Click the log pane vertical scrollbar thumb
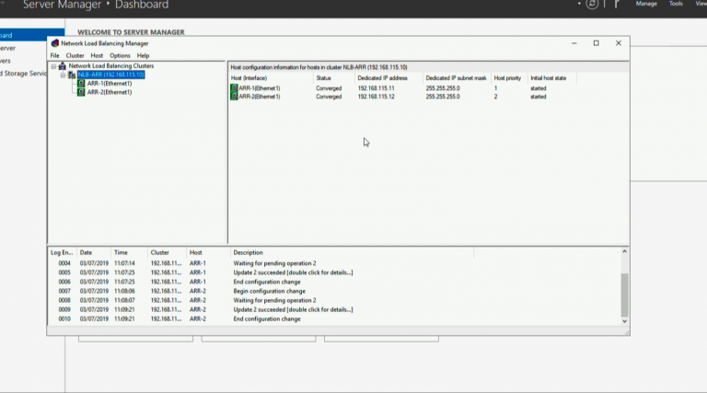The height and width of the screenshot is (393, 707). click(x=624, y=295)
